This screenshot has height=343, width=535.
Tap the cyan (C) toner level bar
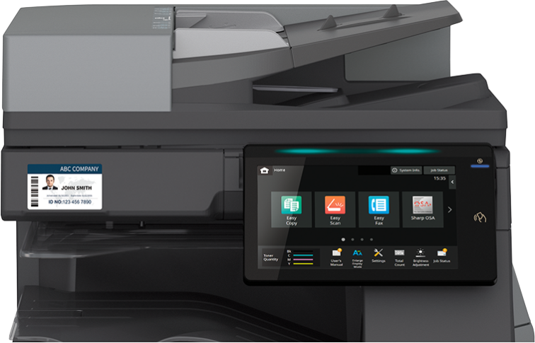[x=303, y=255]
